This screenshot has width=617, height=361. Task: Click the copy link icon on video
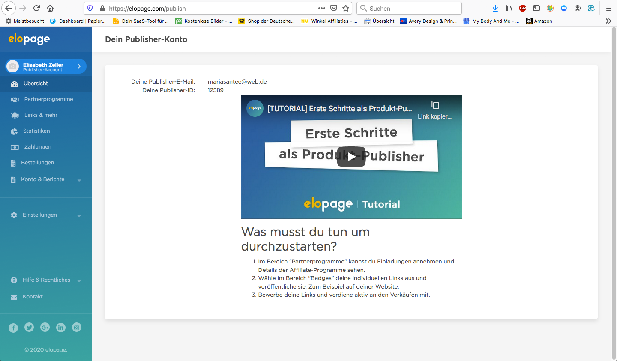435,105
